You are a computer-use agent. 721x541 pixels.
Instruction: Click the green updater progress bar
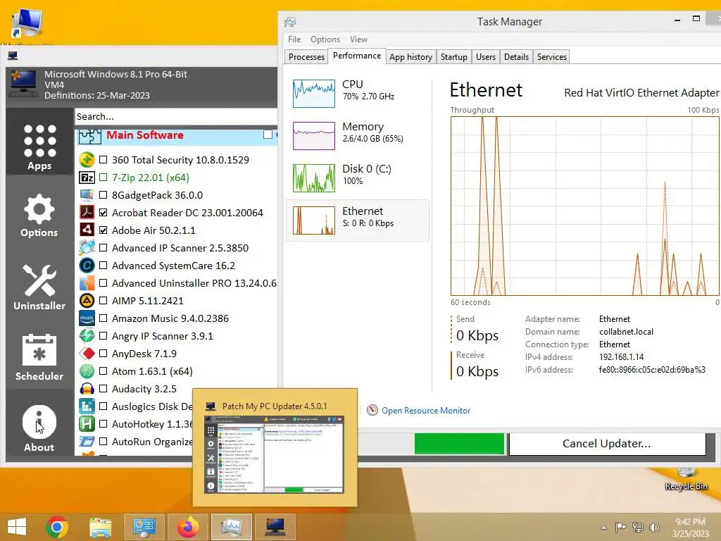pyautogui.click(x=459, y=444)
